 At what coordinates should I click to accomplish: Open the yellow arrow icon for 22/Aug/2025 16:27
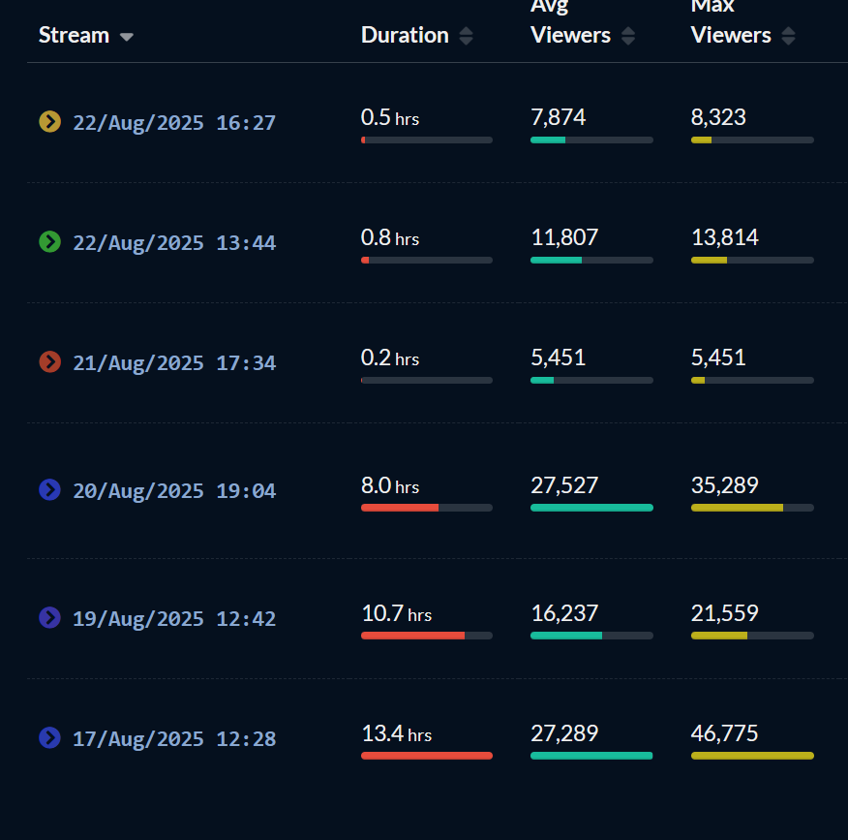(x=49, y=122)
